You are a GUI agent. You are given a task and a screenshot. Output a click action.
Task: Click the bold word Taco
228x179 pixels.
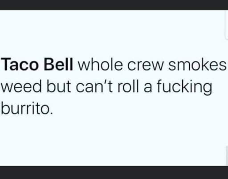(x=20, y=64)
